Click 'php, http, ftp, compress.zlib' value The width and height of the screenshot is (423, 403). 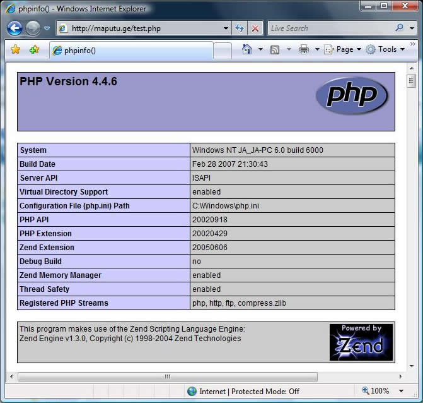239,303
